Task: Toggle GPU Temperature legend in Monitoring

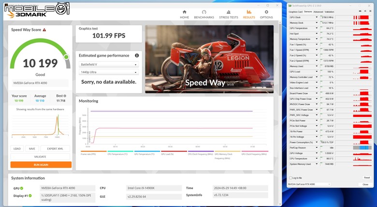Action: point(147,153)
